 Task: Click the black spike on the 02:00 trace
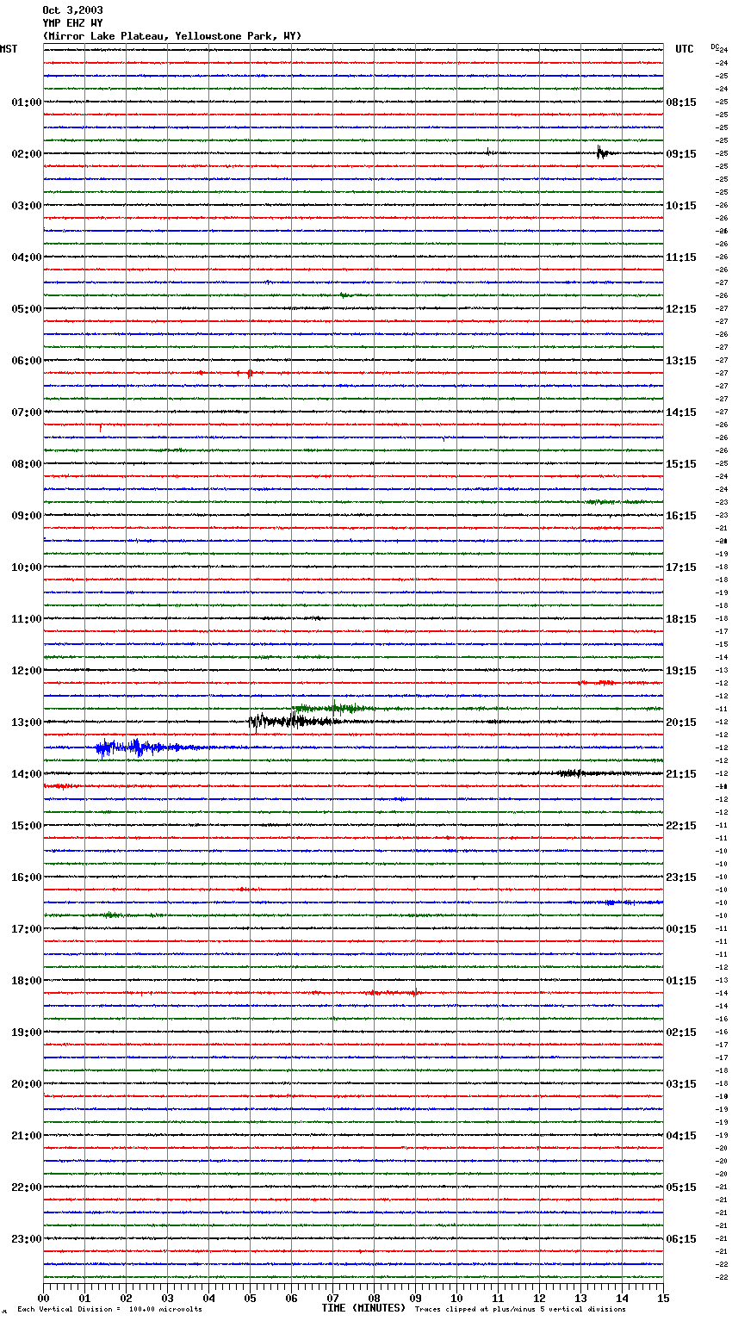[x=603, y=153]
